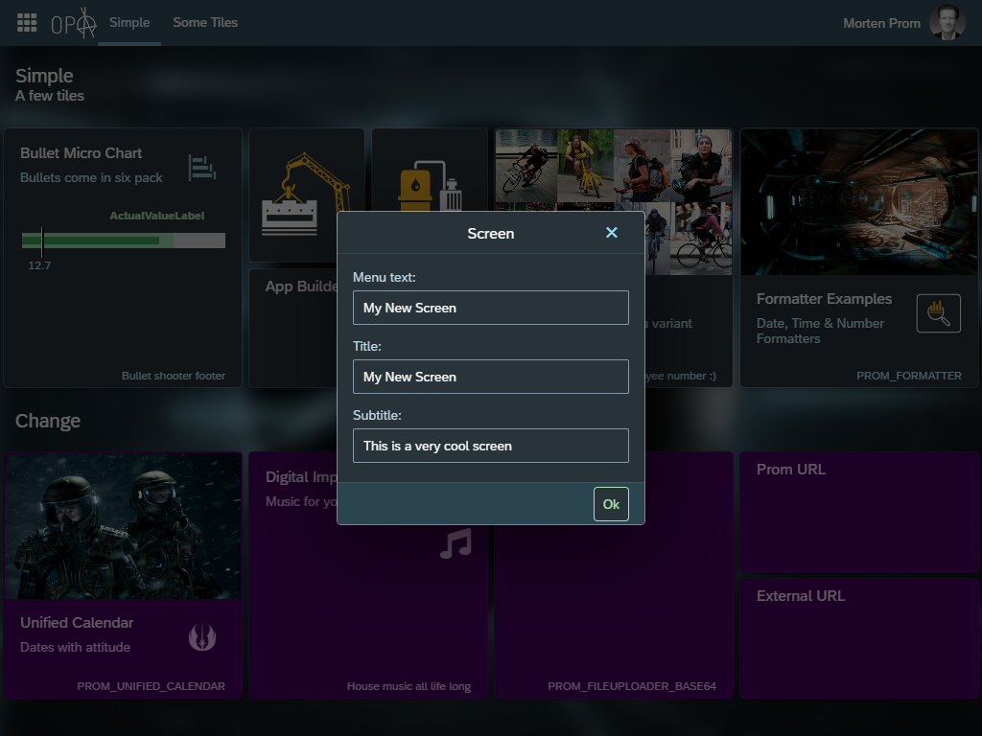
Task: Open the Prom URL tile
Action: click(858, 513)
